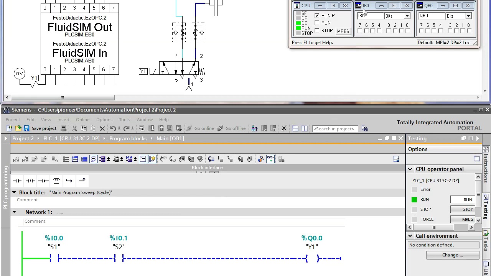This screenshot has width=491, height=276.
Task: Open the undo history dropdown arrow
Action: (x=119, y=128)
